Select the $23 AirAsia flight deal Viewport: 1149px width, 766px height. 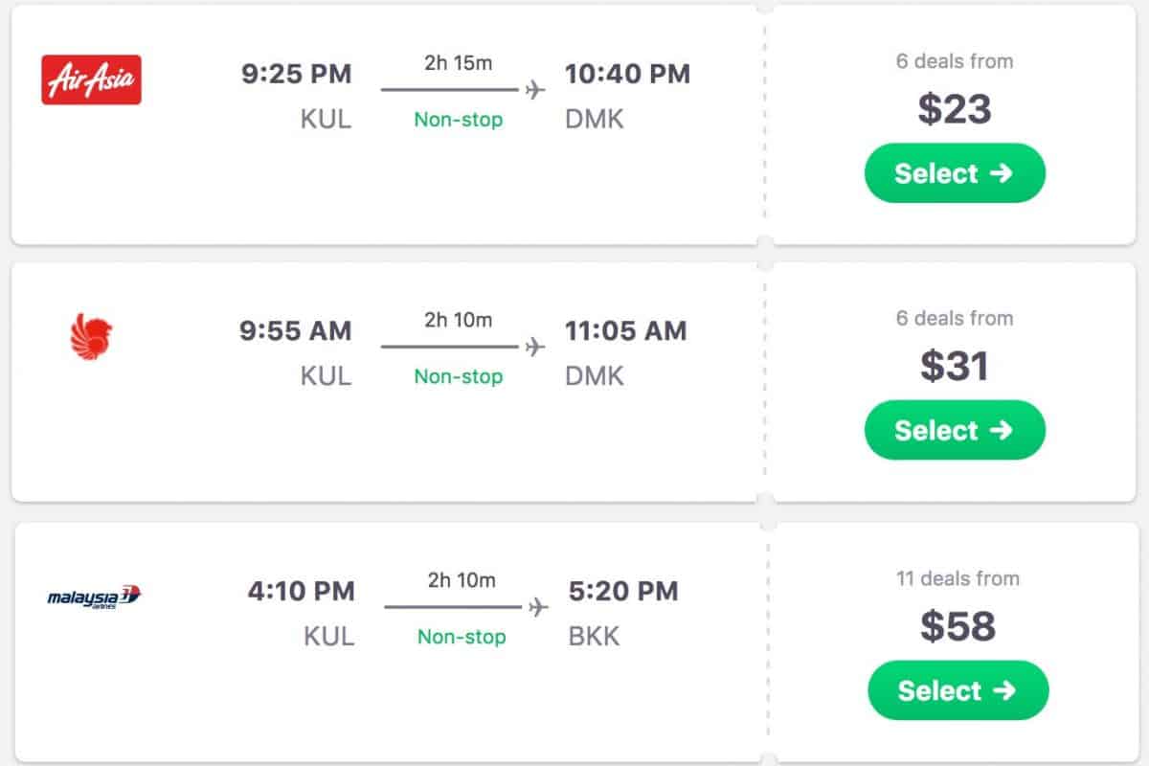955,173
